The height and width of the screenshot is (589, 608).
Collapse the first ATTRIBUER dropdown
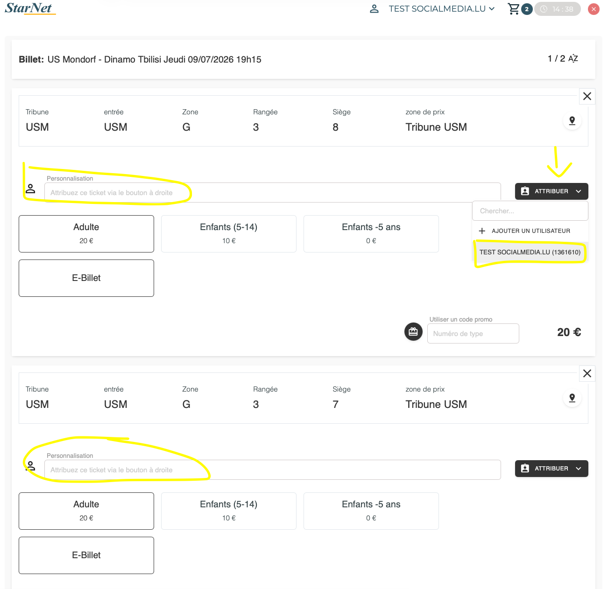click(x=551, y=191)
